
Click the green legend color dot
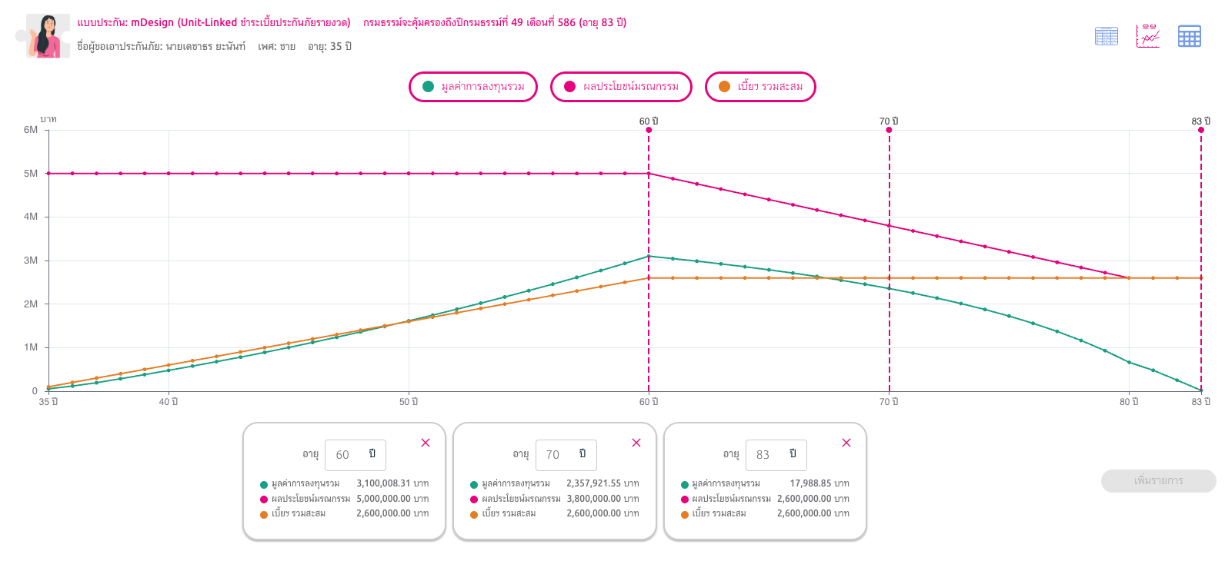point(428,87)
